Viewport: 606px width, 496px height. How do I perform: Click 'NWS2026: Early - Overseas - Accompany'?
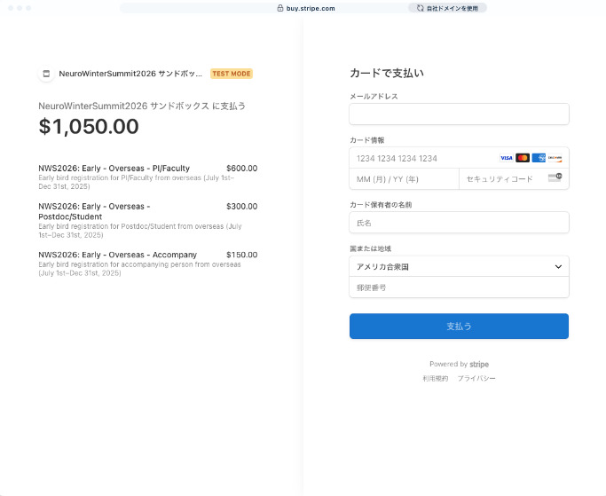pos(117,255)
